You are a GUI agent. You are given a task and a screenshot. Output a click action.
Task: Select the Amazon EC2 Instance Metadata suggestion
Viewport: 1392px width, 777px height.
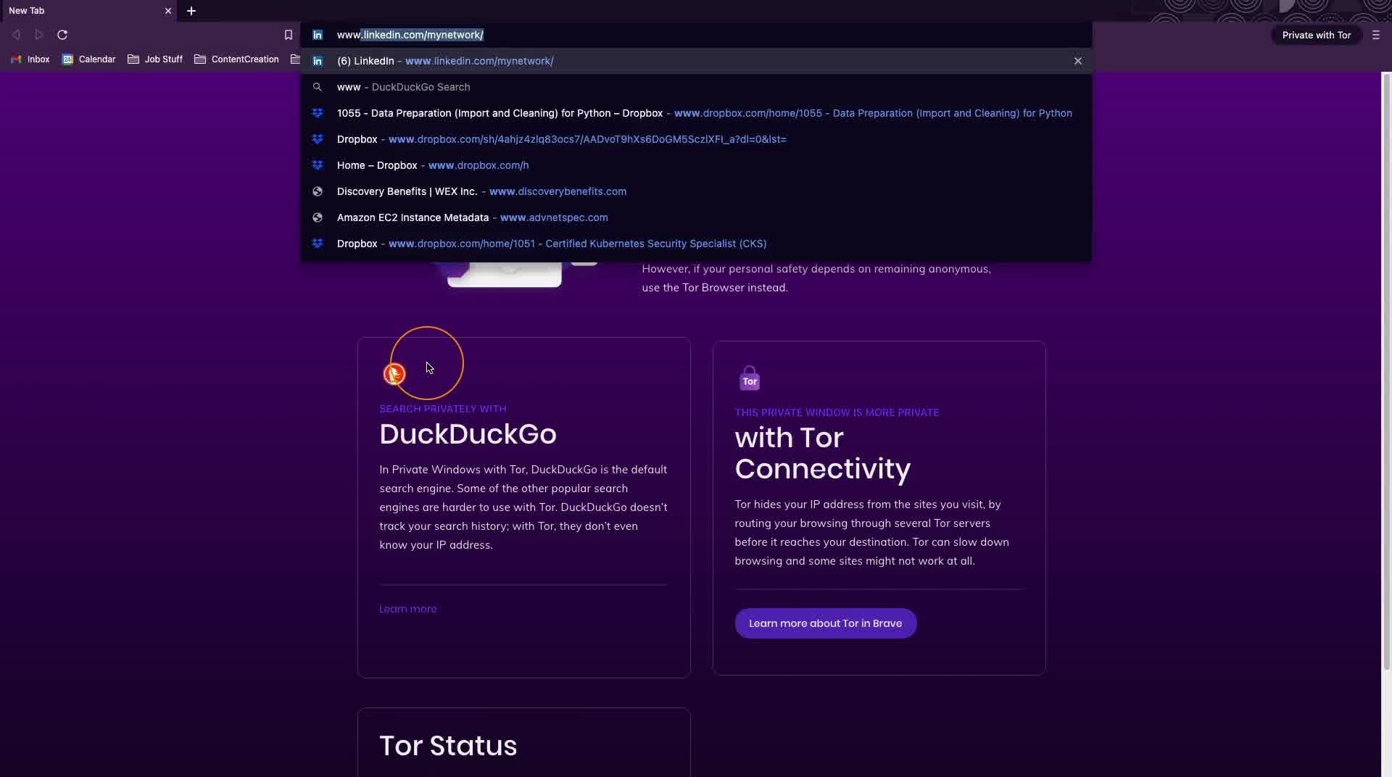pos(696,217)
